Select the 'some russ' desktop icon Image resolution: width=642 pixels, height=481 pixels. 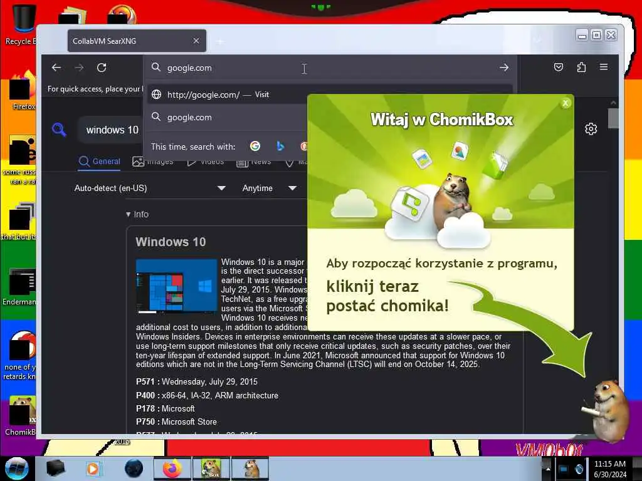coord(21,160)
